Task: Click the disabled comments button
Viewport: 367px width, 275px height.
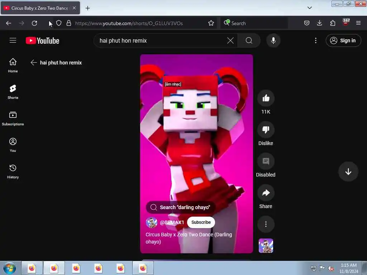Action: 266,161
